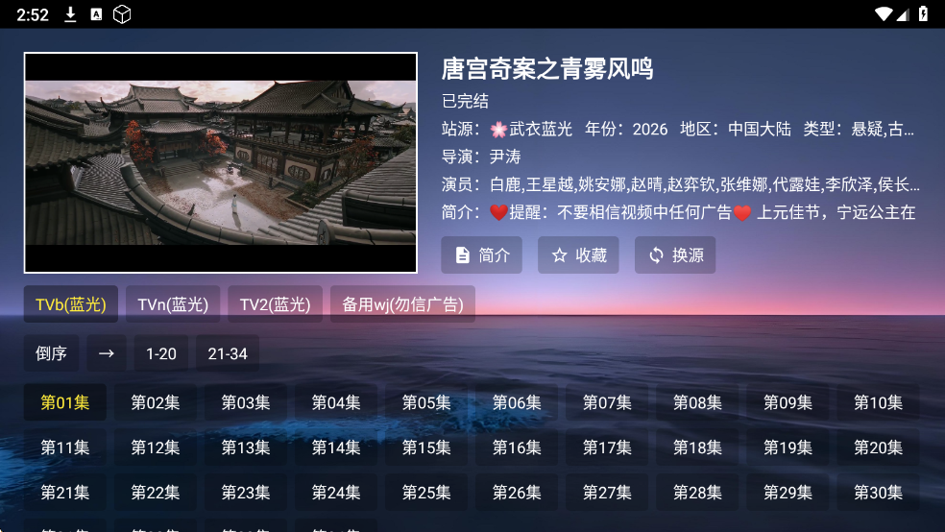Play episode 第26集
This screenshot has width=945, height=532.
517,493
